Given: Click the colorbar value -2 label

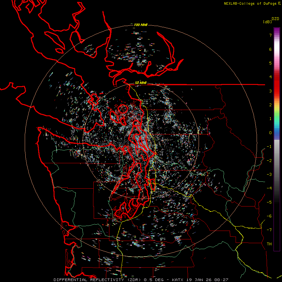Looking at the screenshot, I should [269, 160].
